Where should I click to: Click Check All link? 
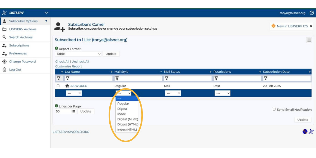tap(62, 62)
